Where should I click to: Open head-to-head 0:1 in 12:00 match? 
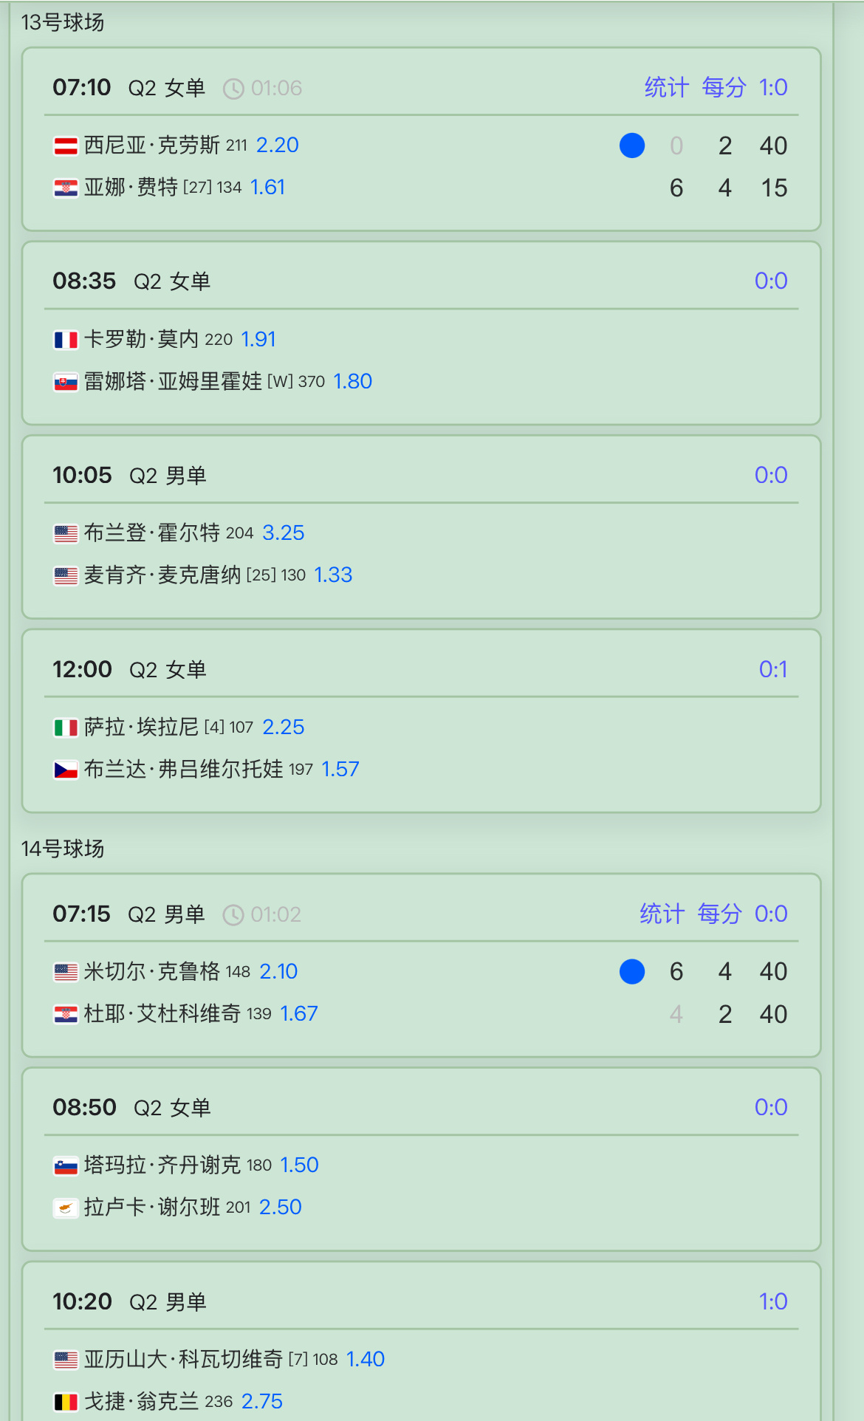click(773, 669)
